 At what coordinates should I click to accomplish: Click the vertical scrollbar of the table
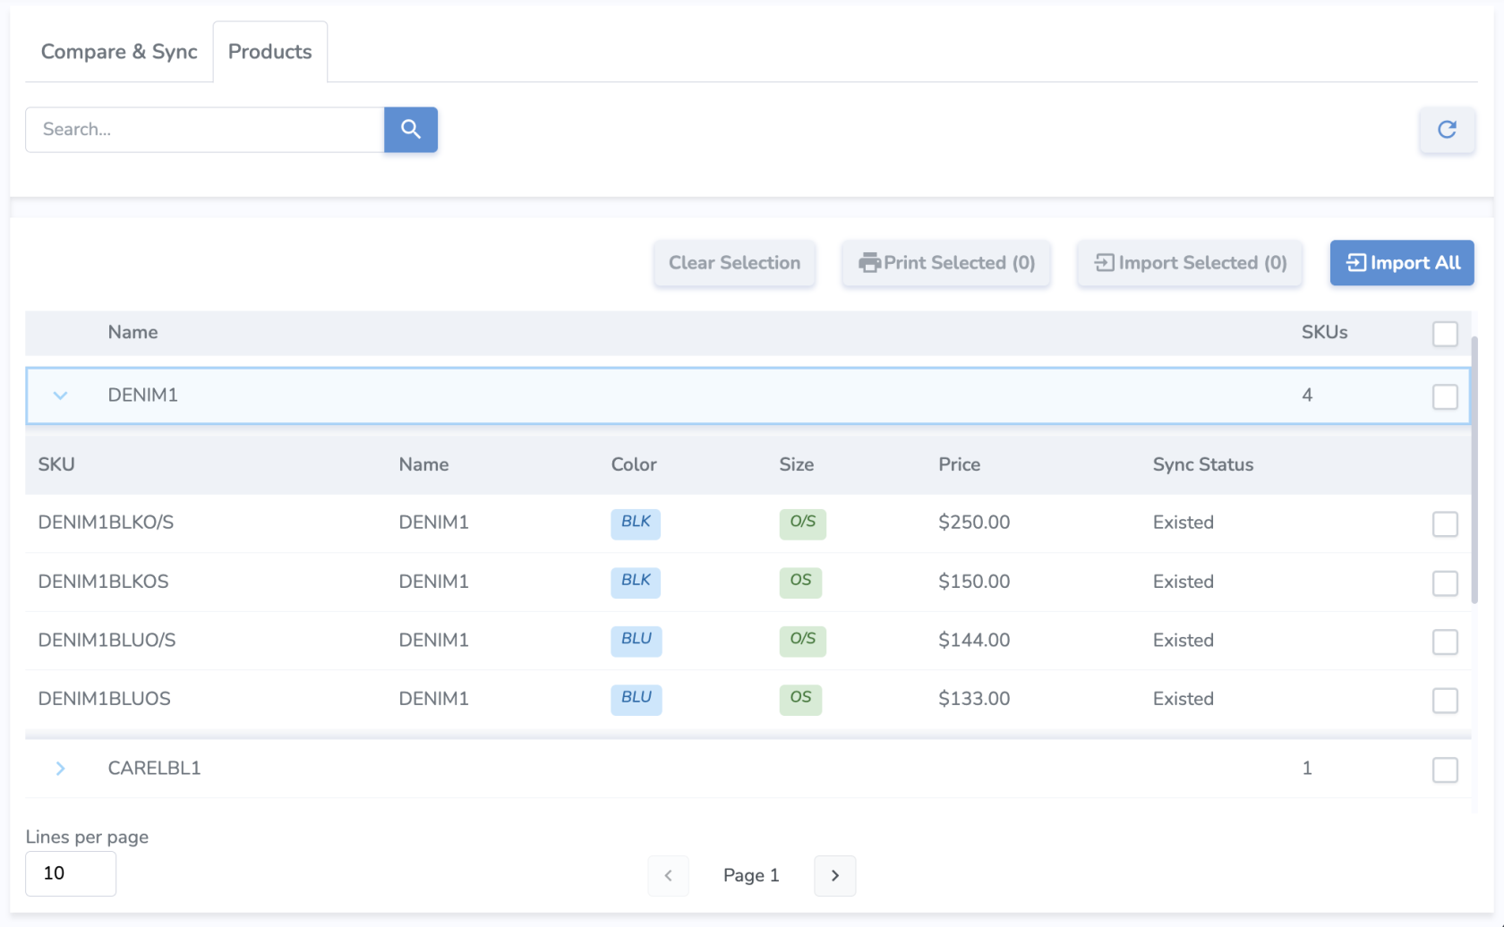click(x=1474, y=470)
